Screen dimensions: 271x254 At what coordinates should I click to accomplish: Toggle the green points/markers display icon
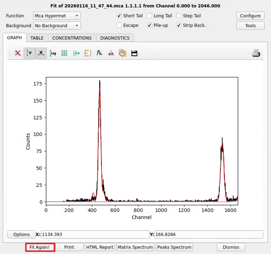tap(76, 53)
